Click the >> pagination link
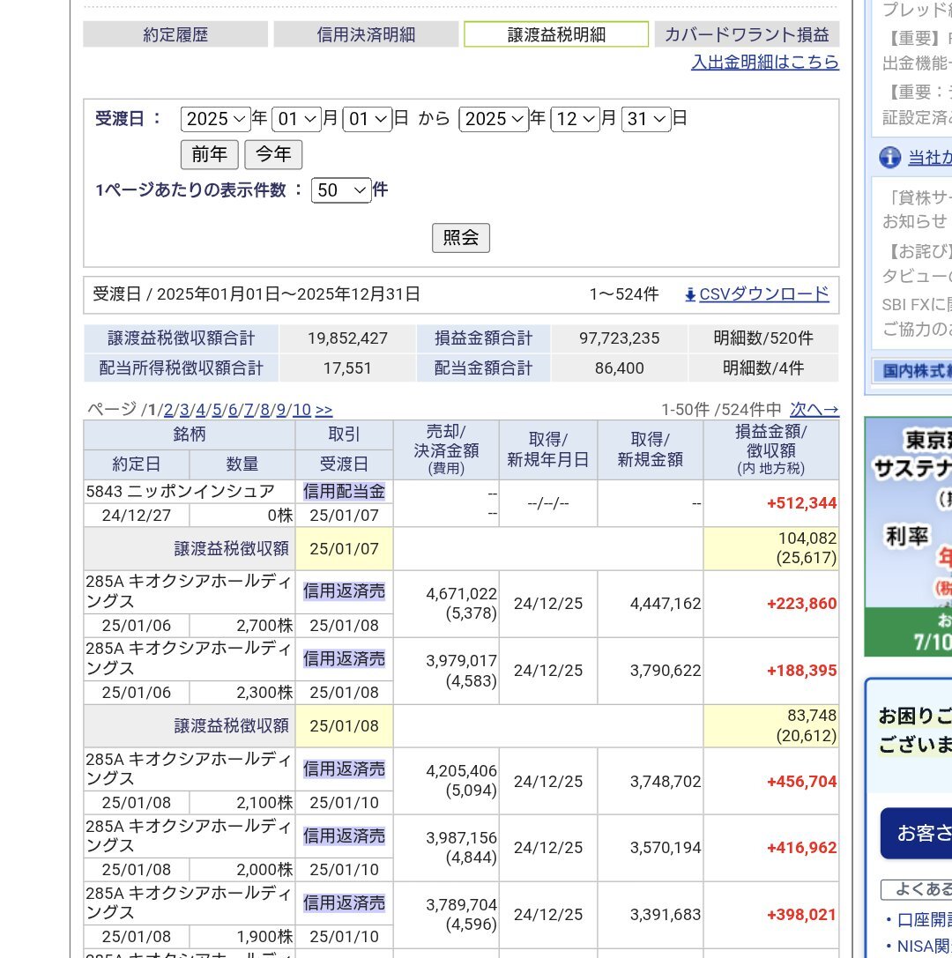The image size is (952, 958). [324, 409]
